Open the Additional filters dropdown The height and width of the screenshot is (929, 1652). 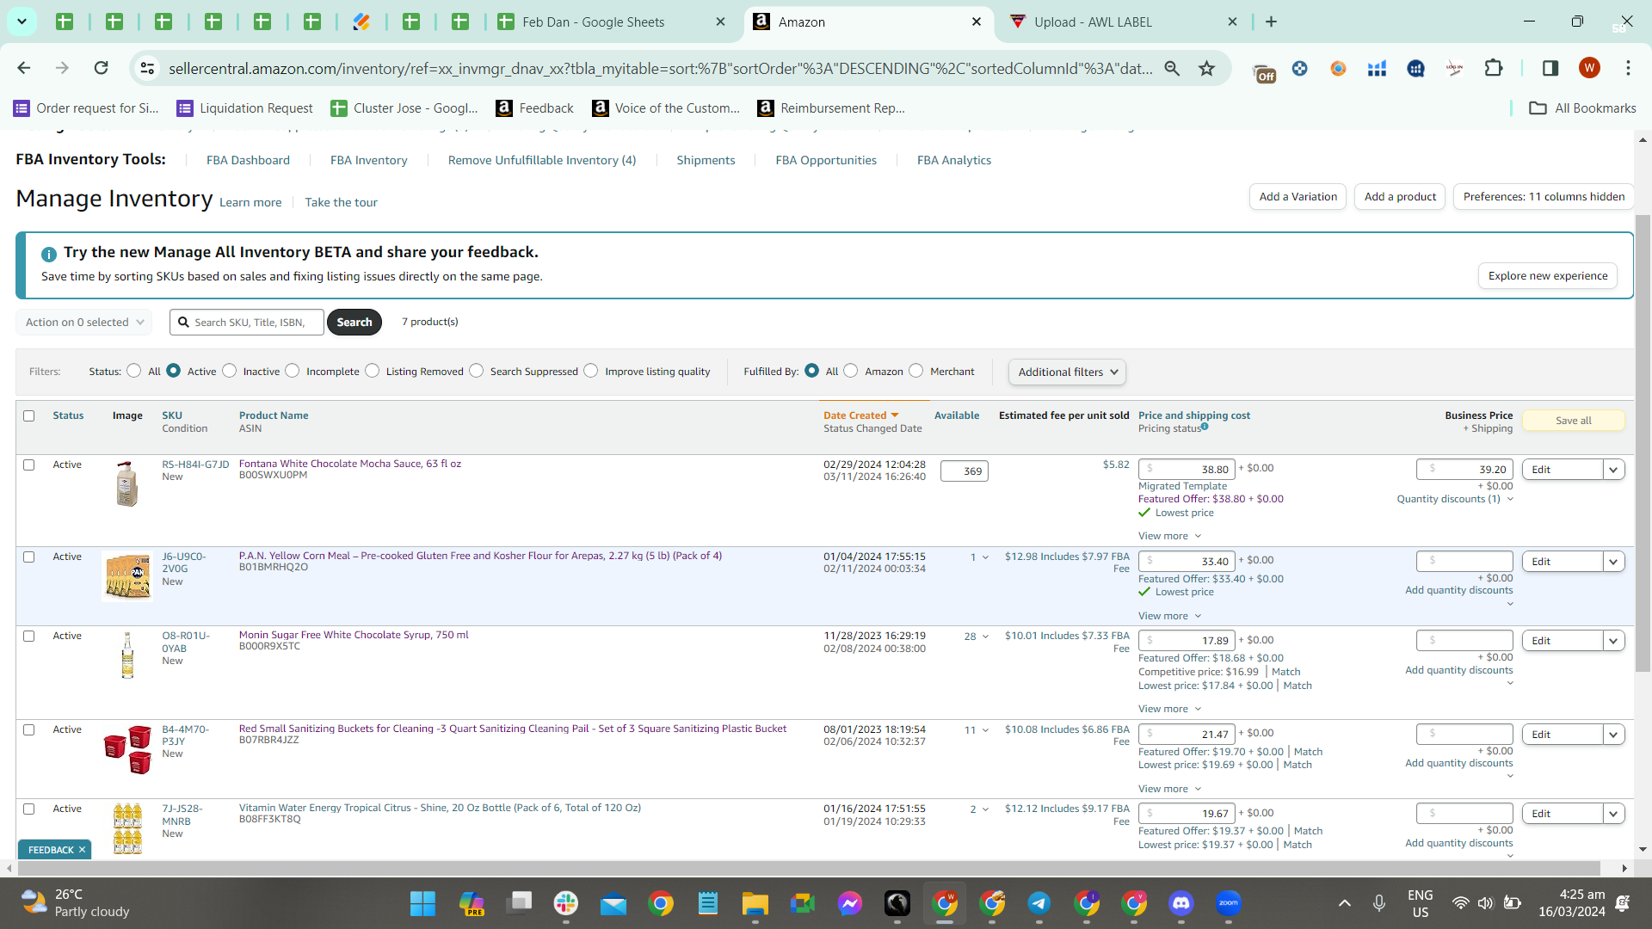coord(1067,372)
